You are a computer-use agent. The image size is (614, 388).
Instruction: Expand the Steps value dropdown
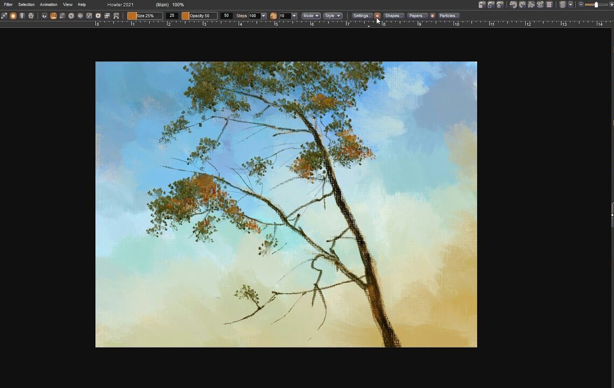[x=263, y=16]
